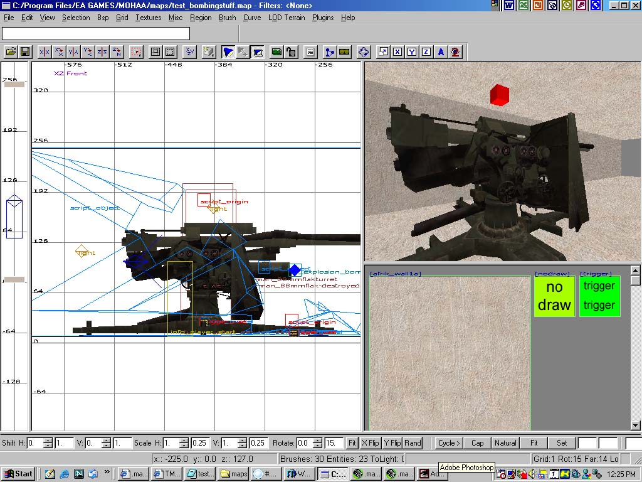
Task: Click the Save floppy disk icon
Action: (x=25, y=52)
